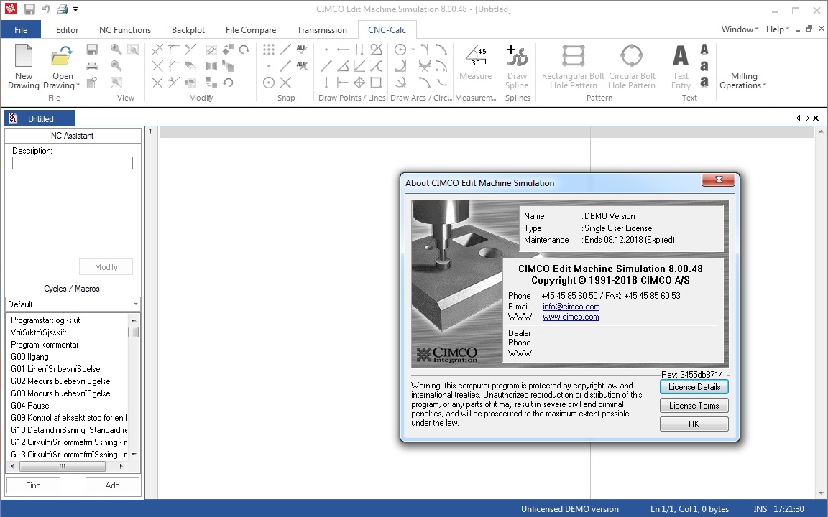
Task: Select 'G04 Pause' in the macros list
Action: point(30,406)
